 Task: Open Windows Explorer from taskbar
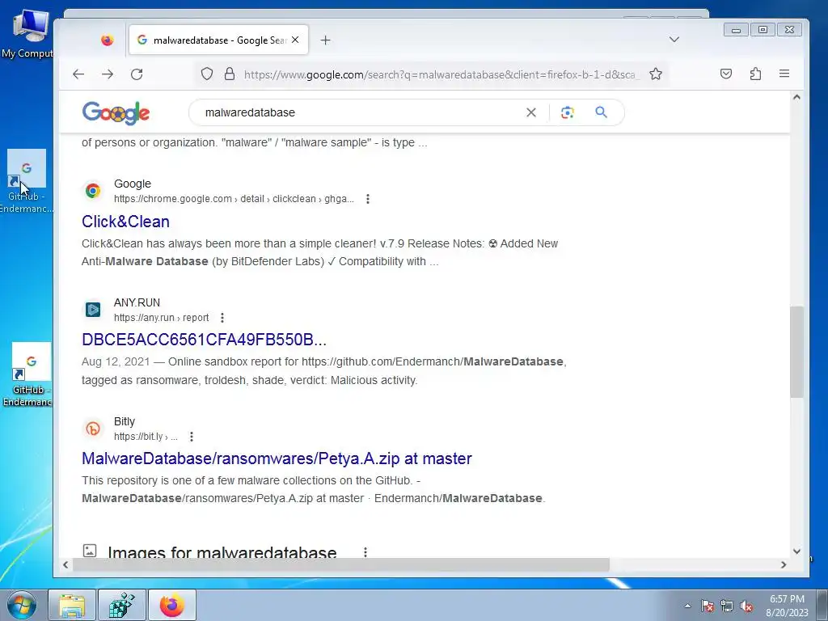click(x=72, y=605)
